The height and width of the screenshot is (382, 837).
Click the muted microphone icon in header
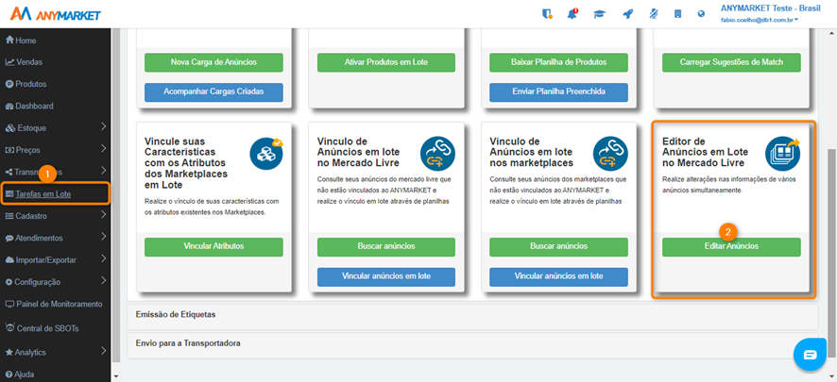coord(654,14)
